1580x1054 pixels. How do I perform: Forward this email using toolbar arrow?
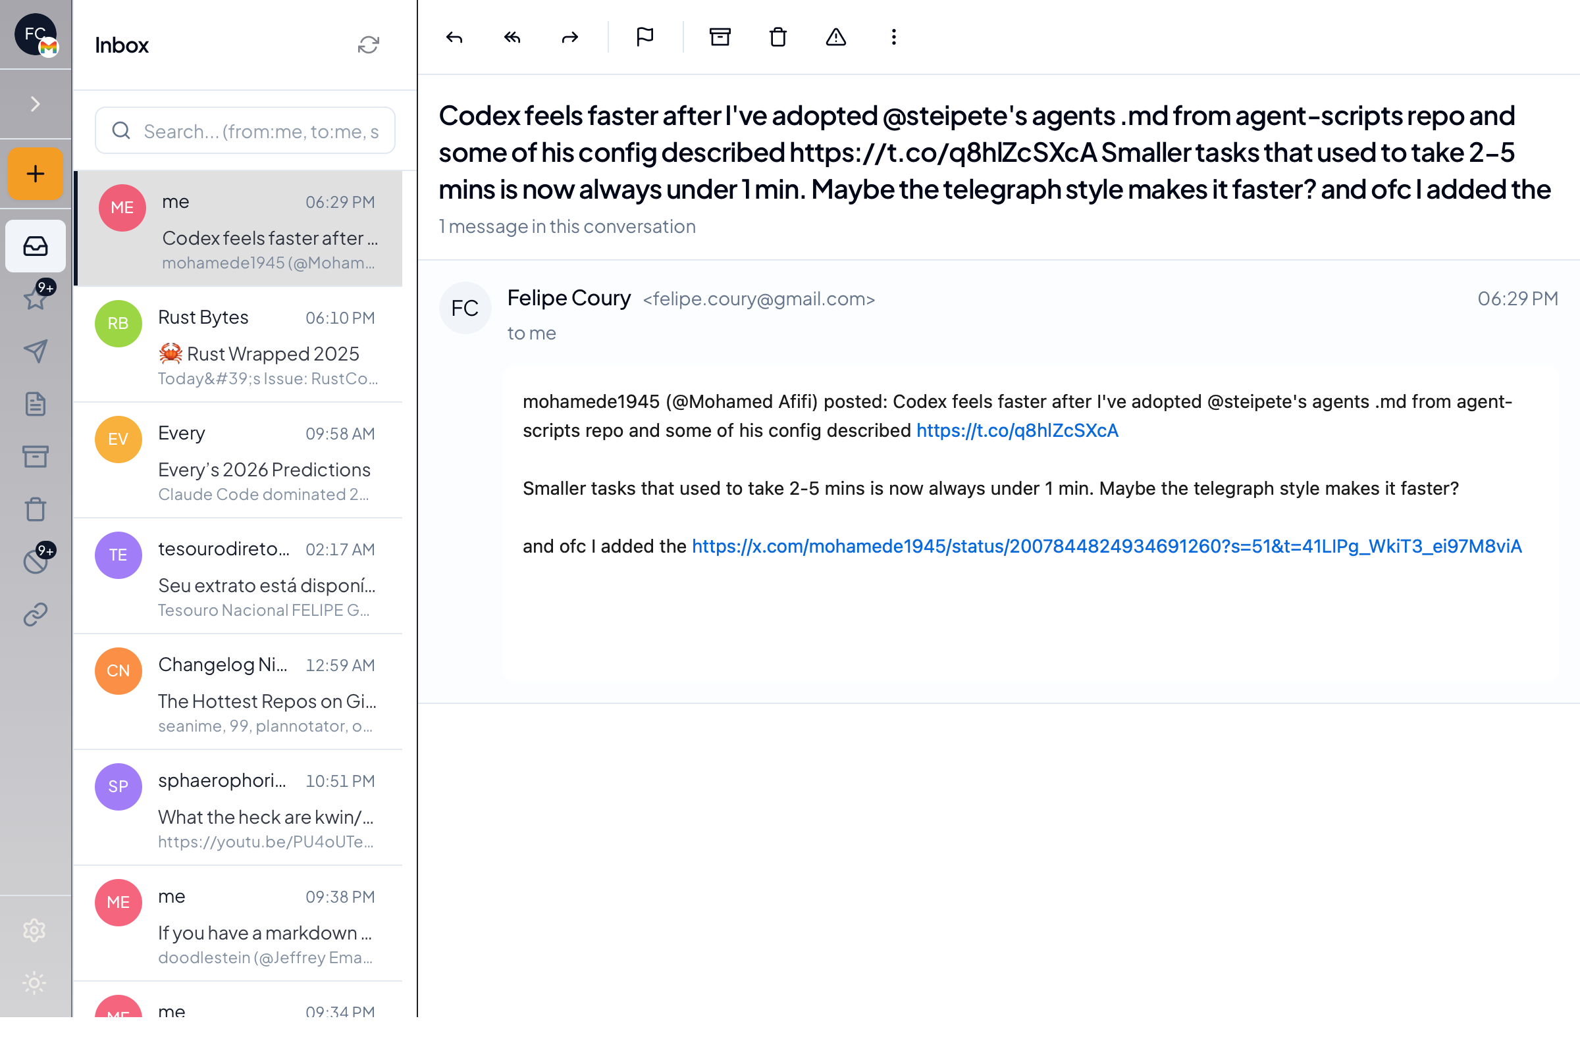click(x=569, y=37)
